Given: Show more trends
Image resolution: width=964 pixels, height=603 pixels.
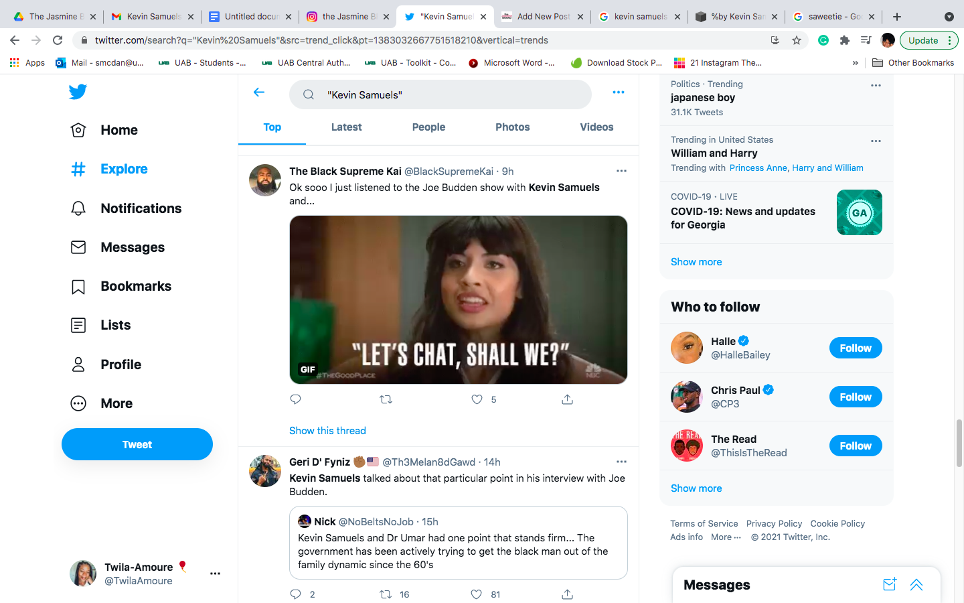Looking at the screenshot, I should (696, 262).
